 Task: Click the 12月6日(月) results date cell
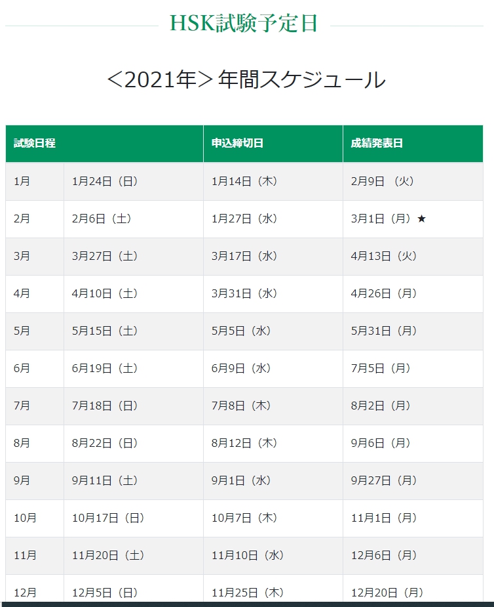384,555
